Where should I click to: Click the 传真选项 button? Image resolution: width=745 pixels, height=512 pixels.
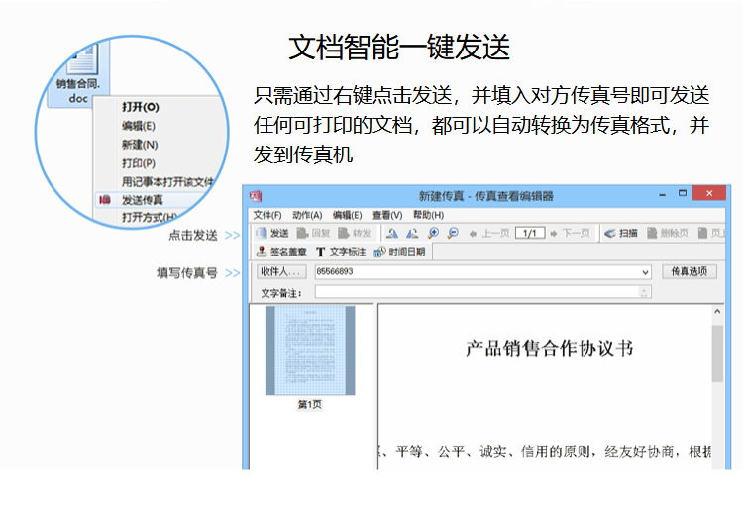coord(689,271)
